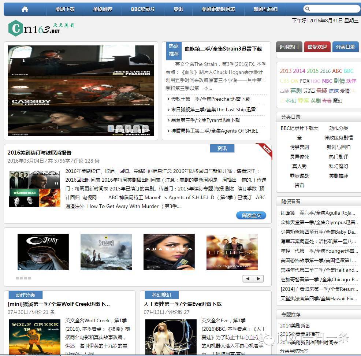The width and height of the screenshot is (361, 356).
Task: Click the home icon in the navigation bar
Action: (x=25, y=9)
